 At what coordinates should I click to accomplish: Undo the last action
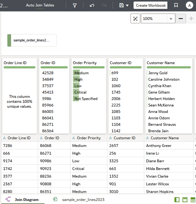(x=92, y=5)
